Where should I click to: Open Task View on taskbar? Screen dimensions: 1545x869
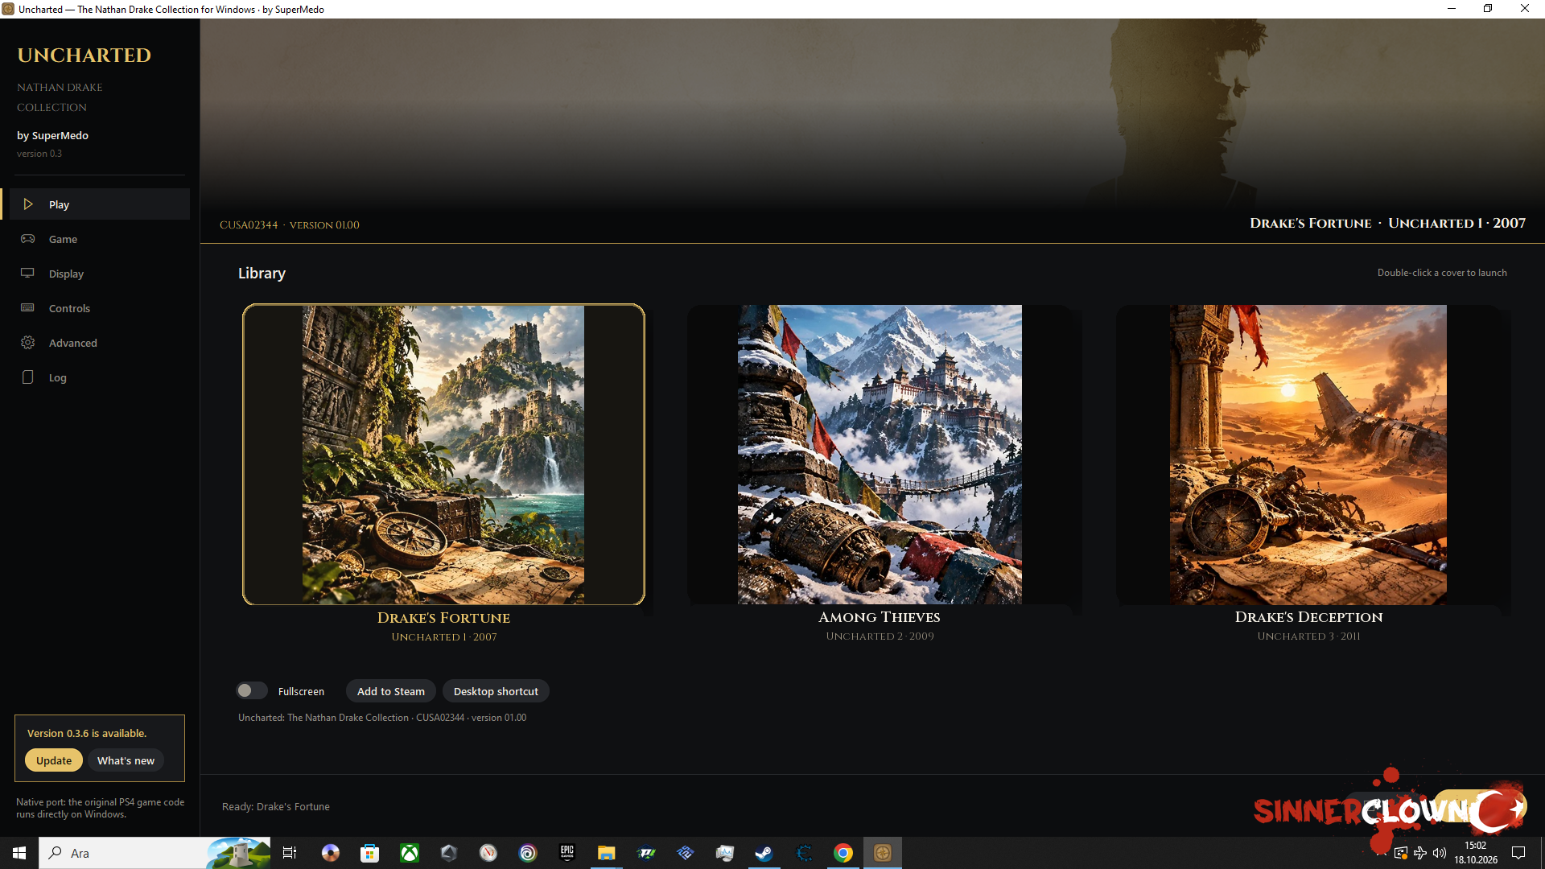[x=290, y=853]
